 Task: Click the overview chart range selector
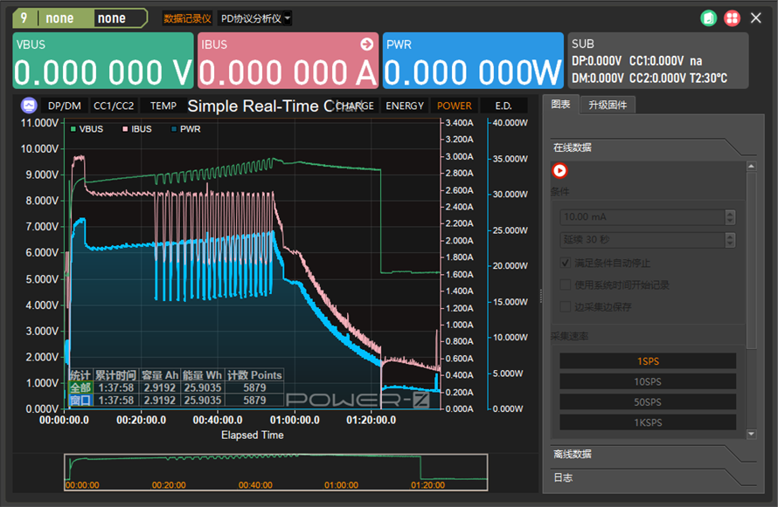coord(276,472)
